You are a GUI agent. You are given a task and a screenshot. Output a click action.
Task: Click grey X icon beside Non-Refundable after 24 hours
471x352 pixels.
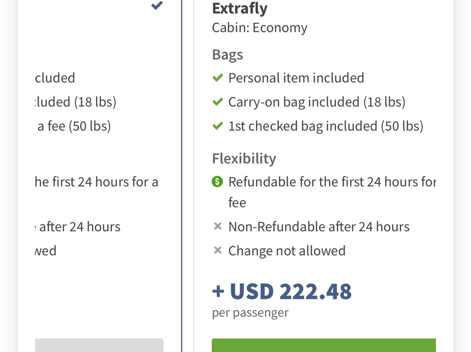[218, 227]
